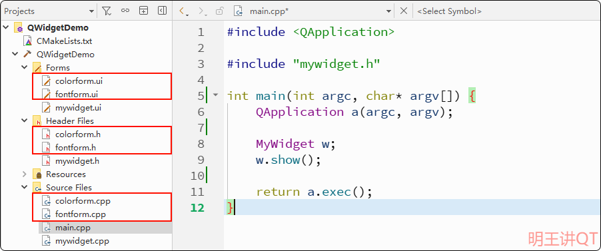Open the main.cpp open documents dropdown
Image resolution: width=601 pixels, height=251 pixels.
pos(388,11)
